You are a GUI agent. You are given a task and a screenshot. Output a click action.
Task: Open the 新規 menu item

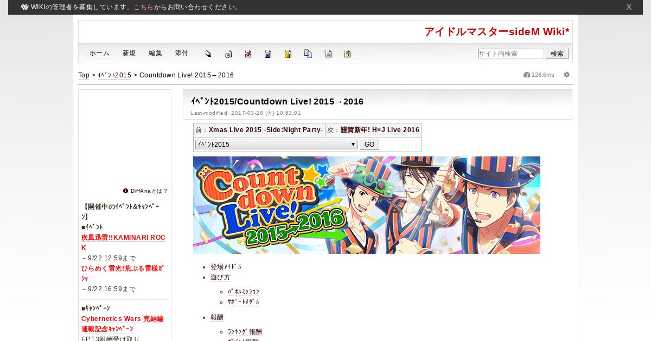click(x=129, y=53)
